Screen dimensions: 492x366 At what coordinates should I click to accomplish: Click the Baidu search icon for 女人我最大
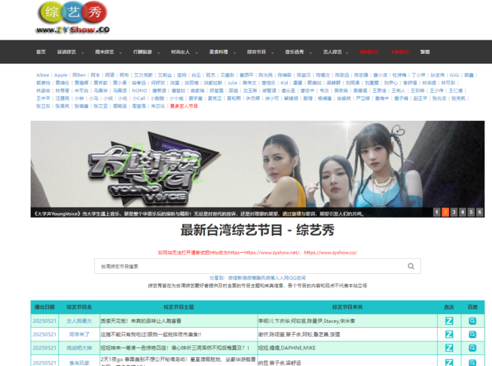[x=472, y=321]
